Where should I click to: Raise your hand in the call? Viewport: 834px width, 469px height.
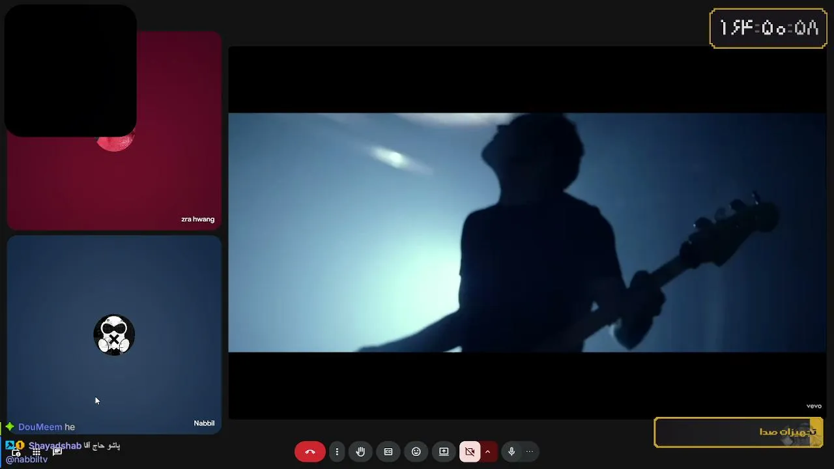pyautogui.click(x=360, y=451)
